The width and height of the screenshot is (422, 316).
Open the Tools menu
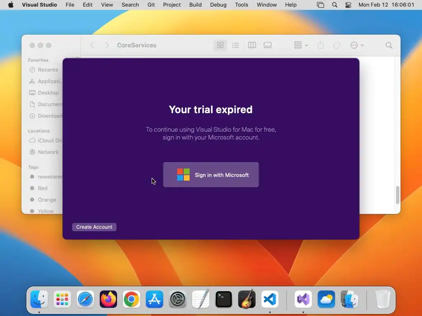[241, 5]
